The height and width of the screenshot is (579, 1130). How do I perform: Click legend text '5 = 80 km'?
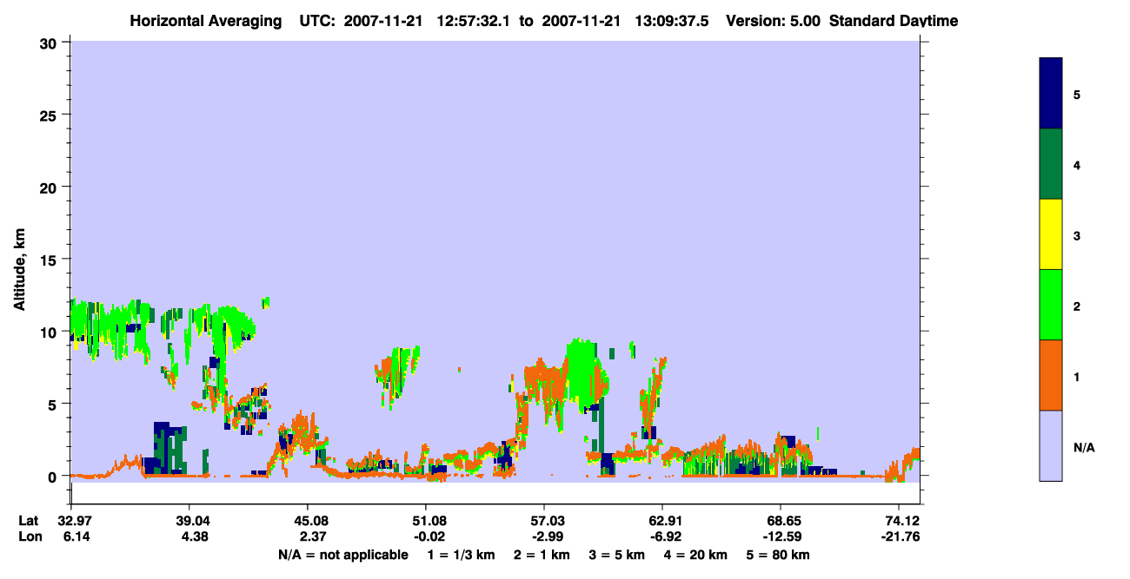pos(777,555)
